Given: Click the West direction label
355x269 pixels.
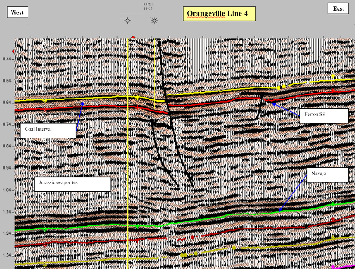Looking at the screenshot, I should coord(18,12).
